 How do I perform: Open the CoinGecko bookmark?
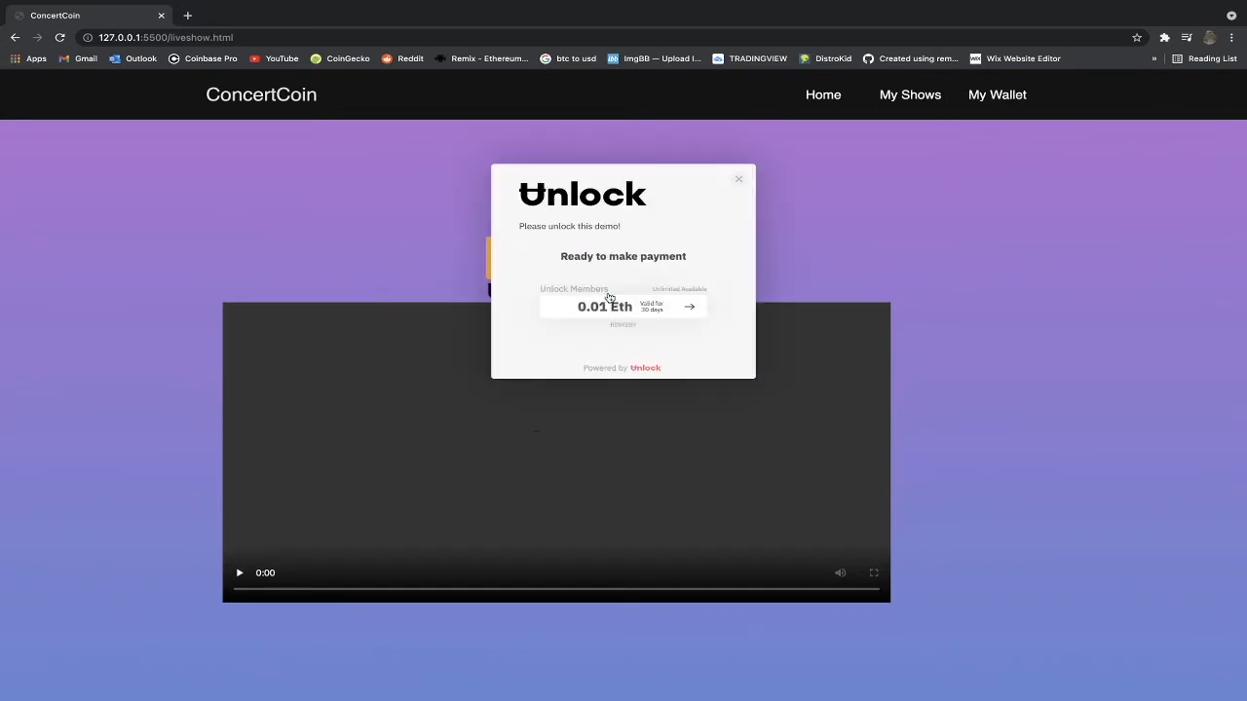(340, 58)
